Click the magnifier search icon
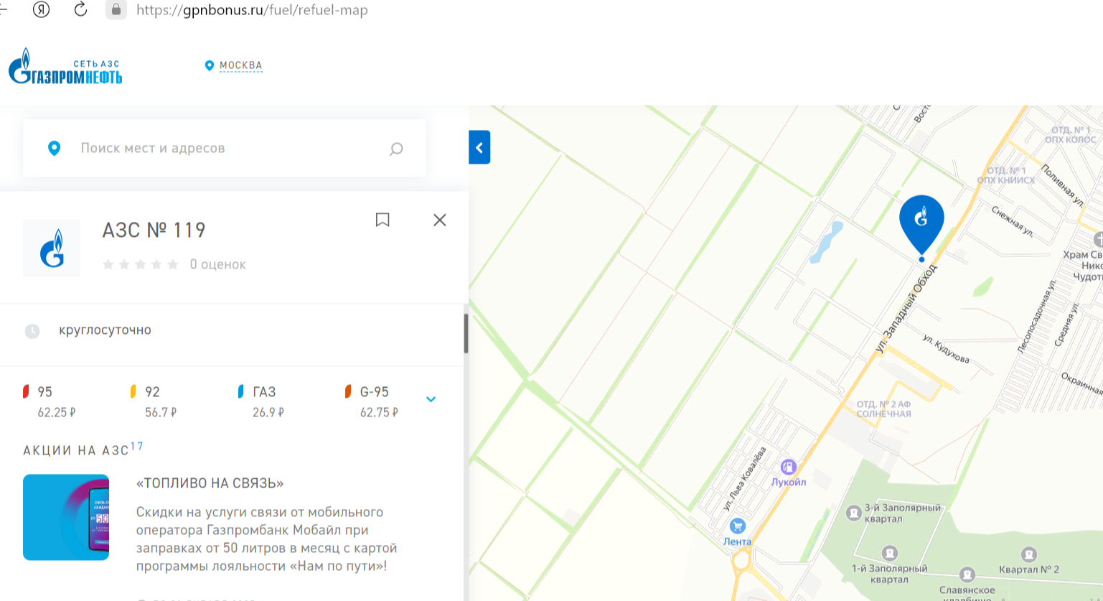 coord(396,149)
